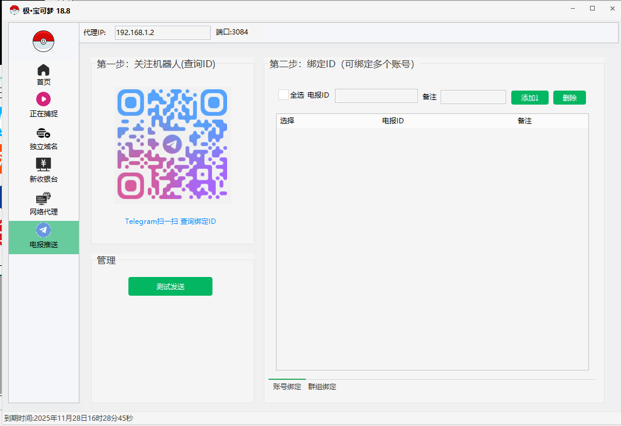This screenshot has width=621, height=426.
Task: Click the Pokeball logo in the sidebar
Action: pos(43,41)
